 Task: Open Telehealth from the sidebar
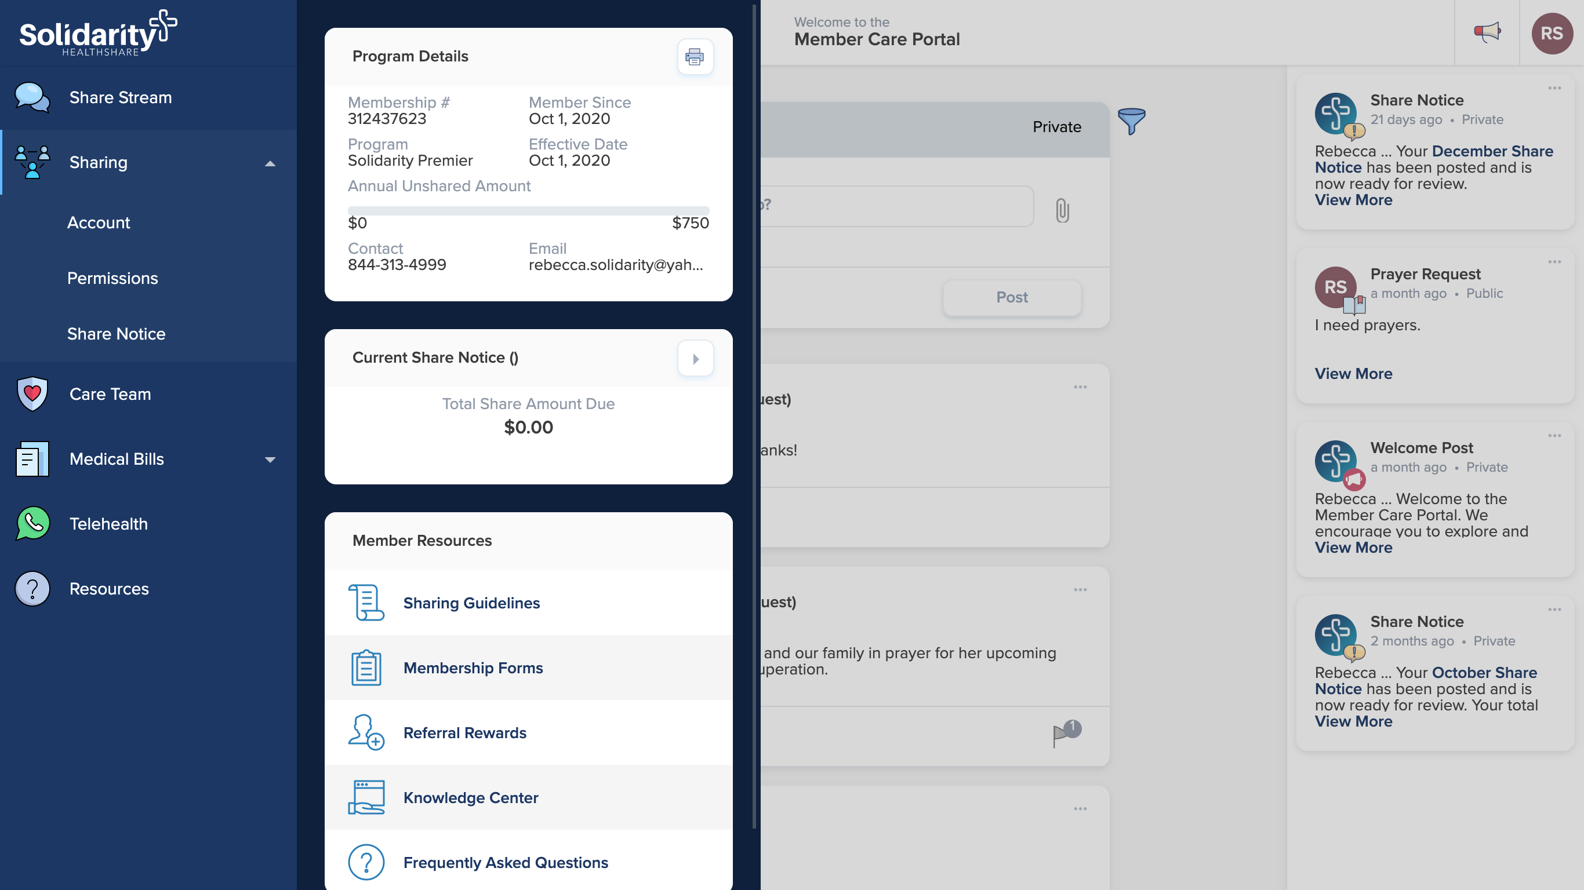pos(108,524)
